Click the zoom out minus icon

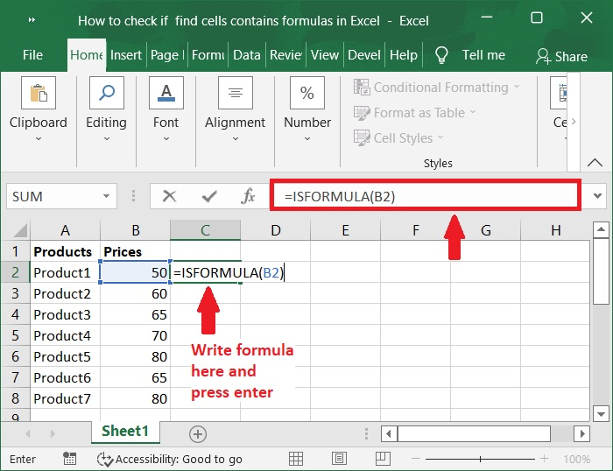[x=416, y=459]
